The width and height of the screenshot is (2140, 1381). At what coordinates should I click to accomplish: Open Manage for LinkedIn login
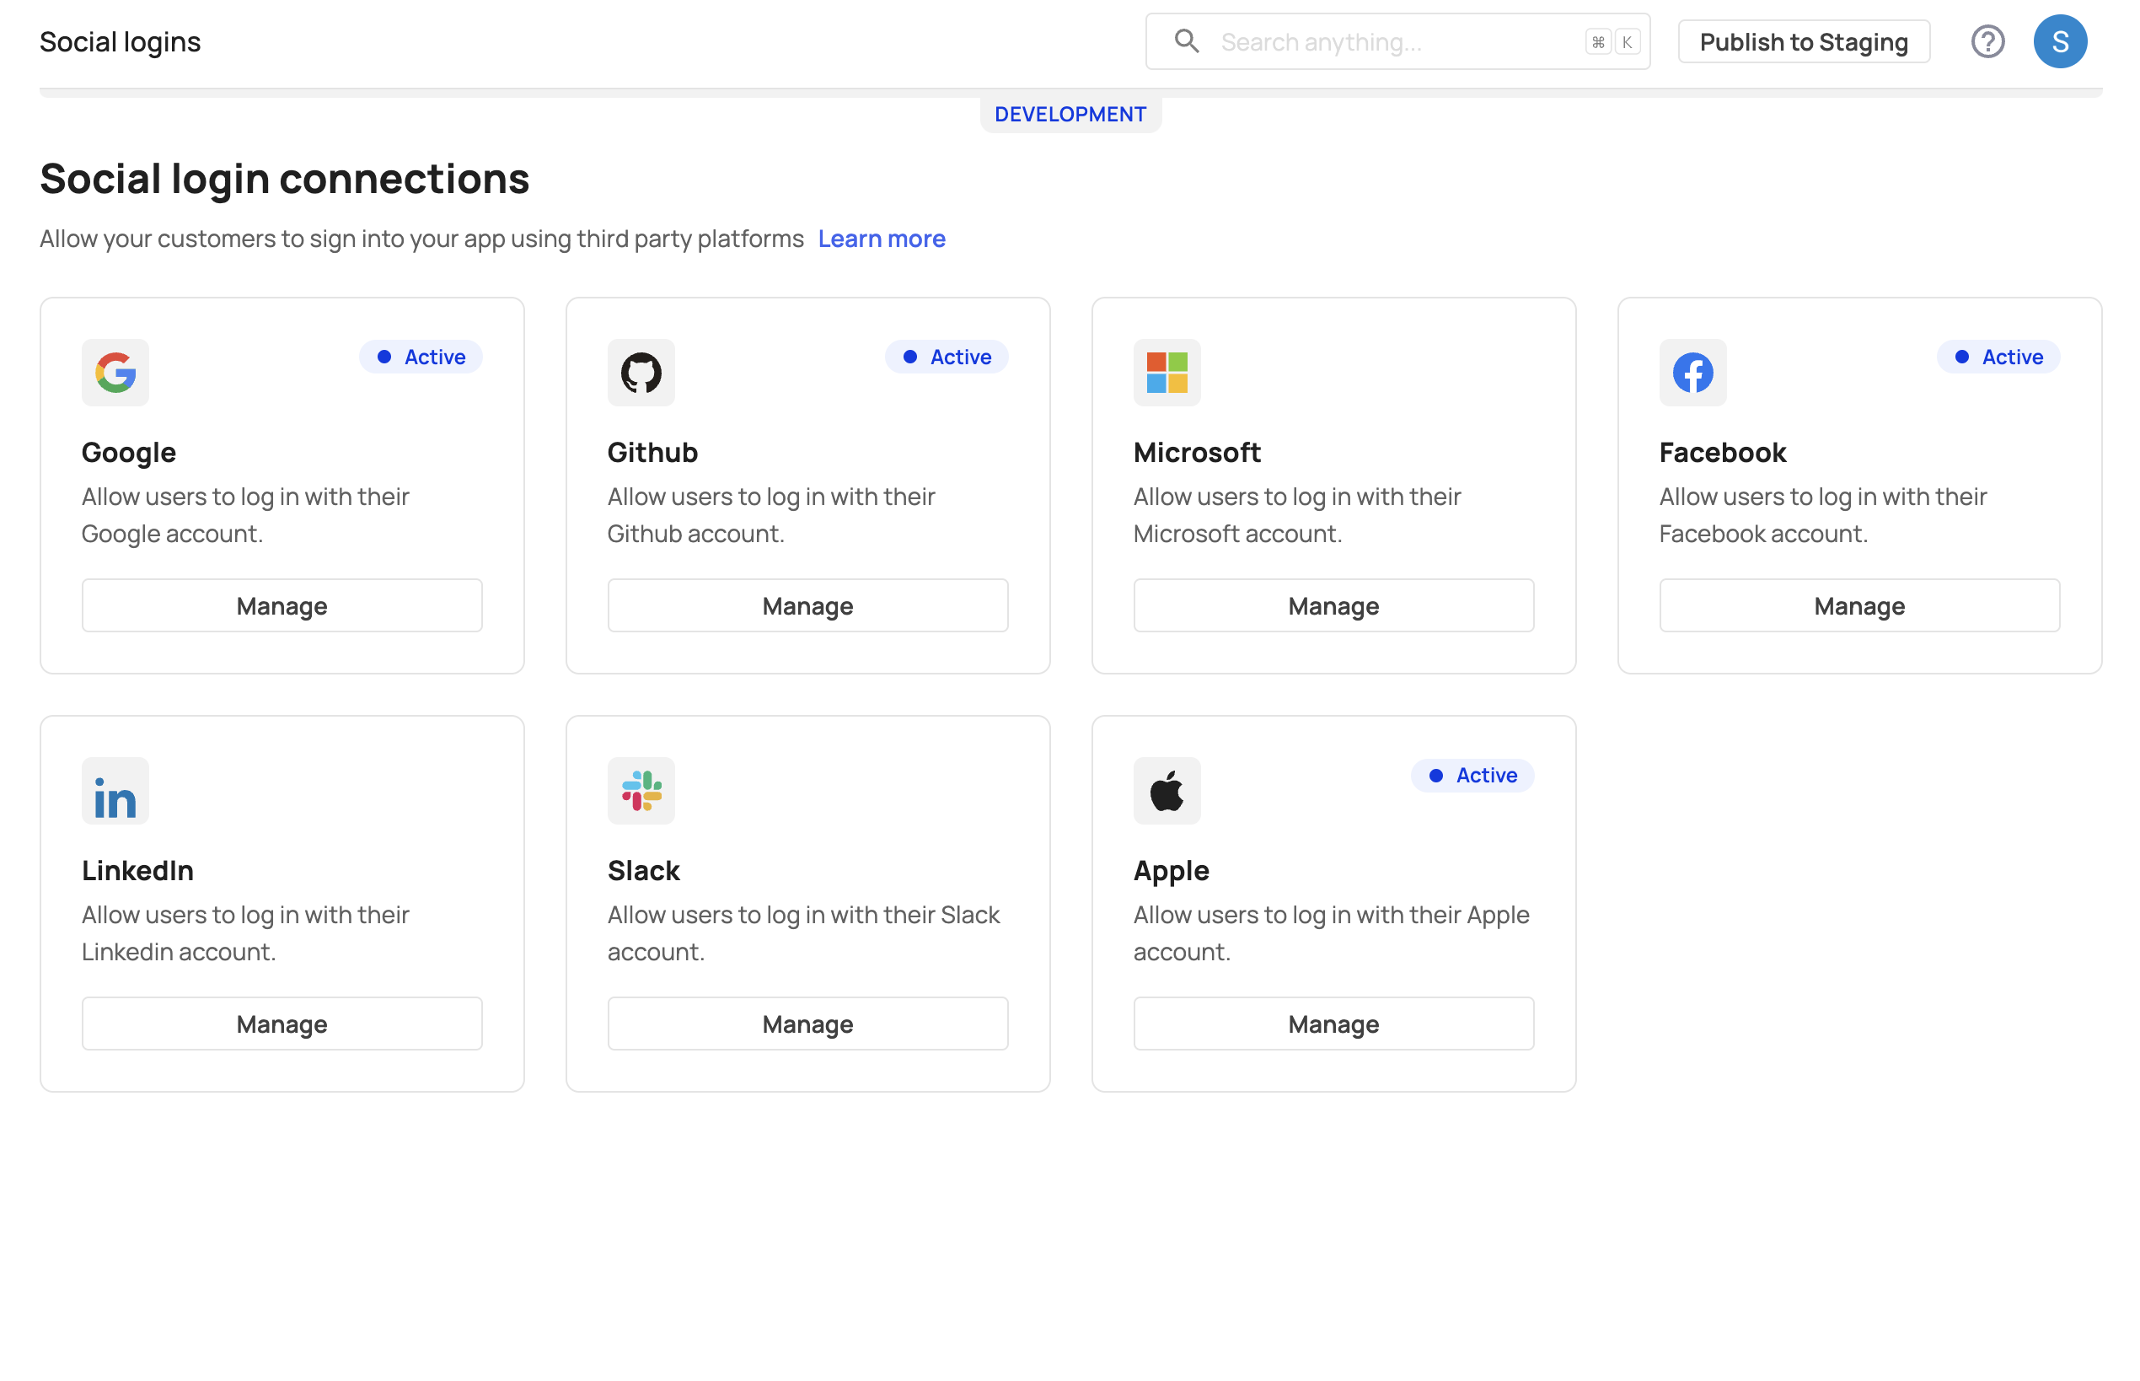click(282, 1024)
